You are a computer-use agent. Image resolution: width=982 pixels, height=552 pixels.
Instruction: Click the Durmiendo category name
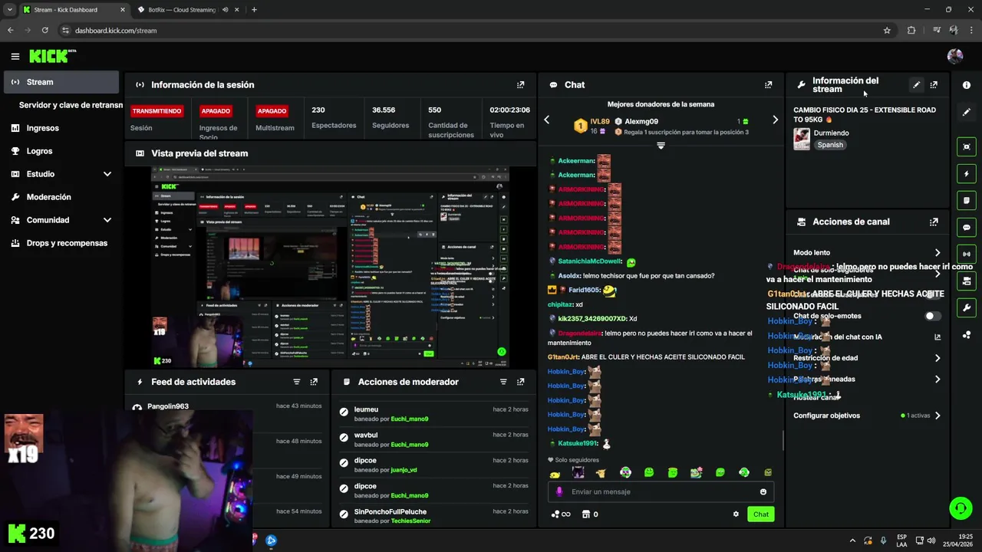coord(832,133)
